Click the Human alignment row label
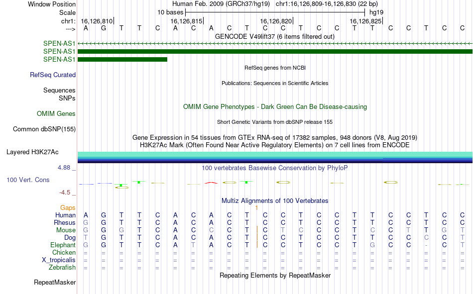Image resolution: width=473 pixels, height=294 pixels. click(65, 215)
